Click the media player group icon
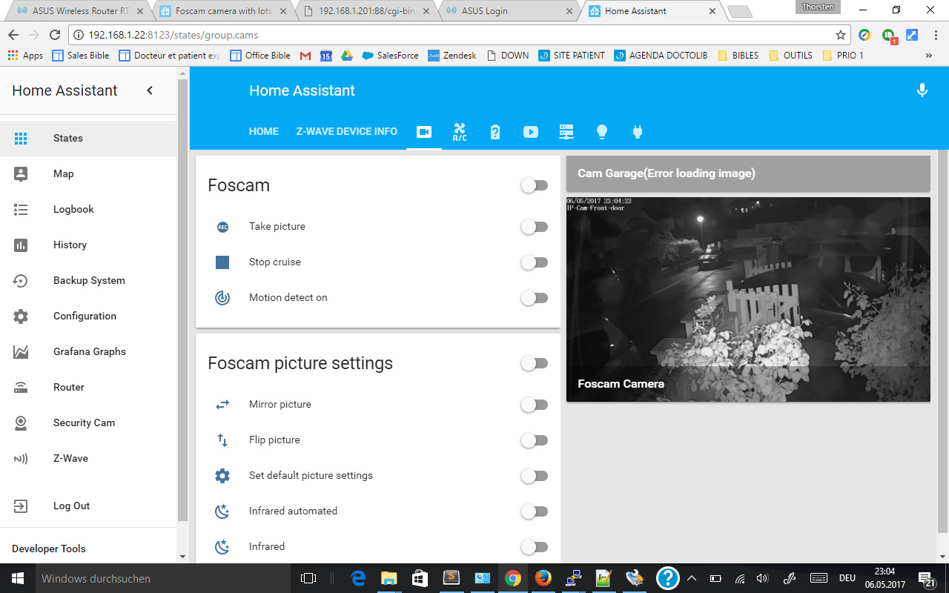The width and height of the screenshot is (949, 593). (x=530, y=131)
